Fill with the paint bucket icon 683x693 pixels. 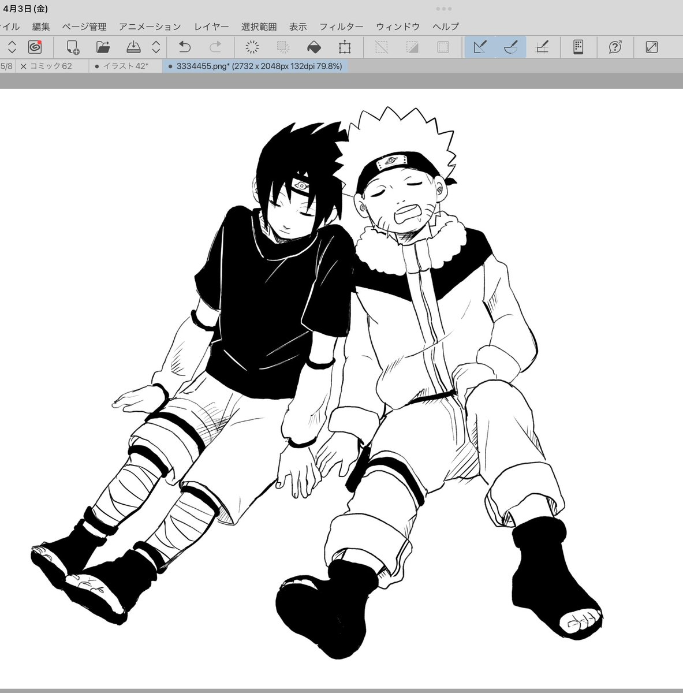(313, 47)
